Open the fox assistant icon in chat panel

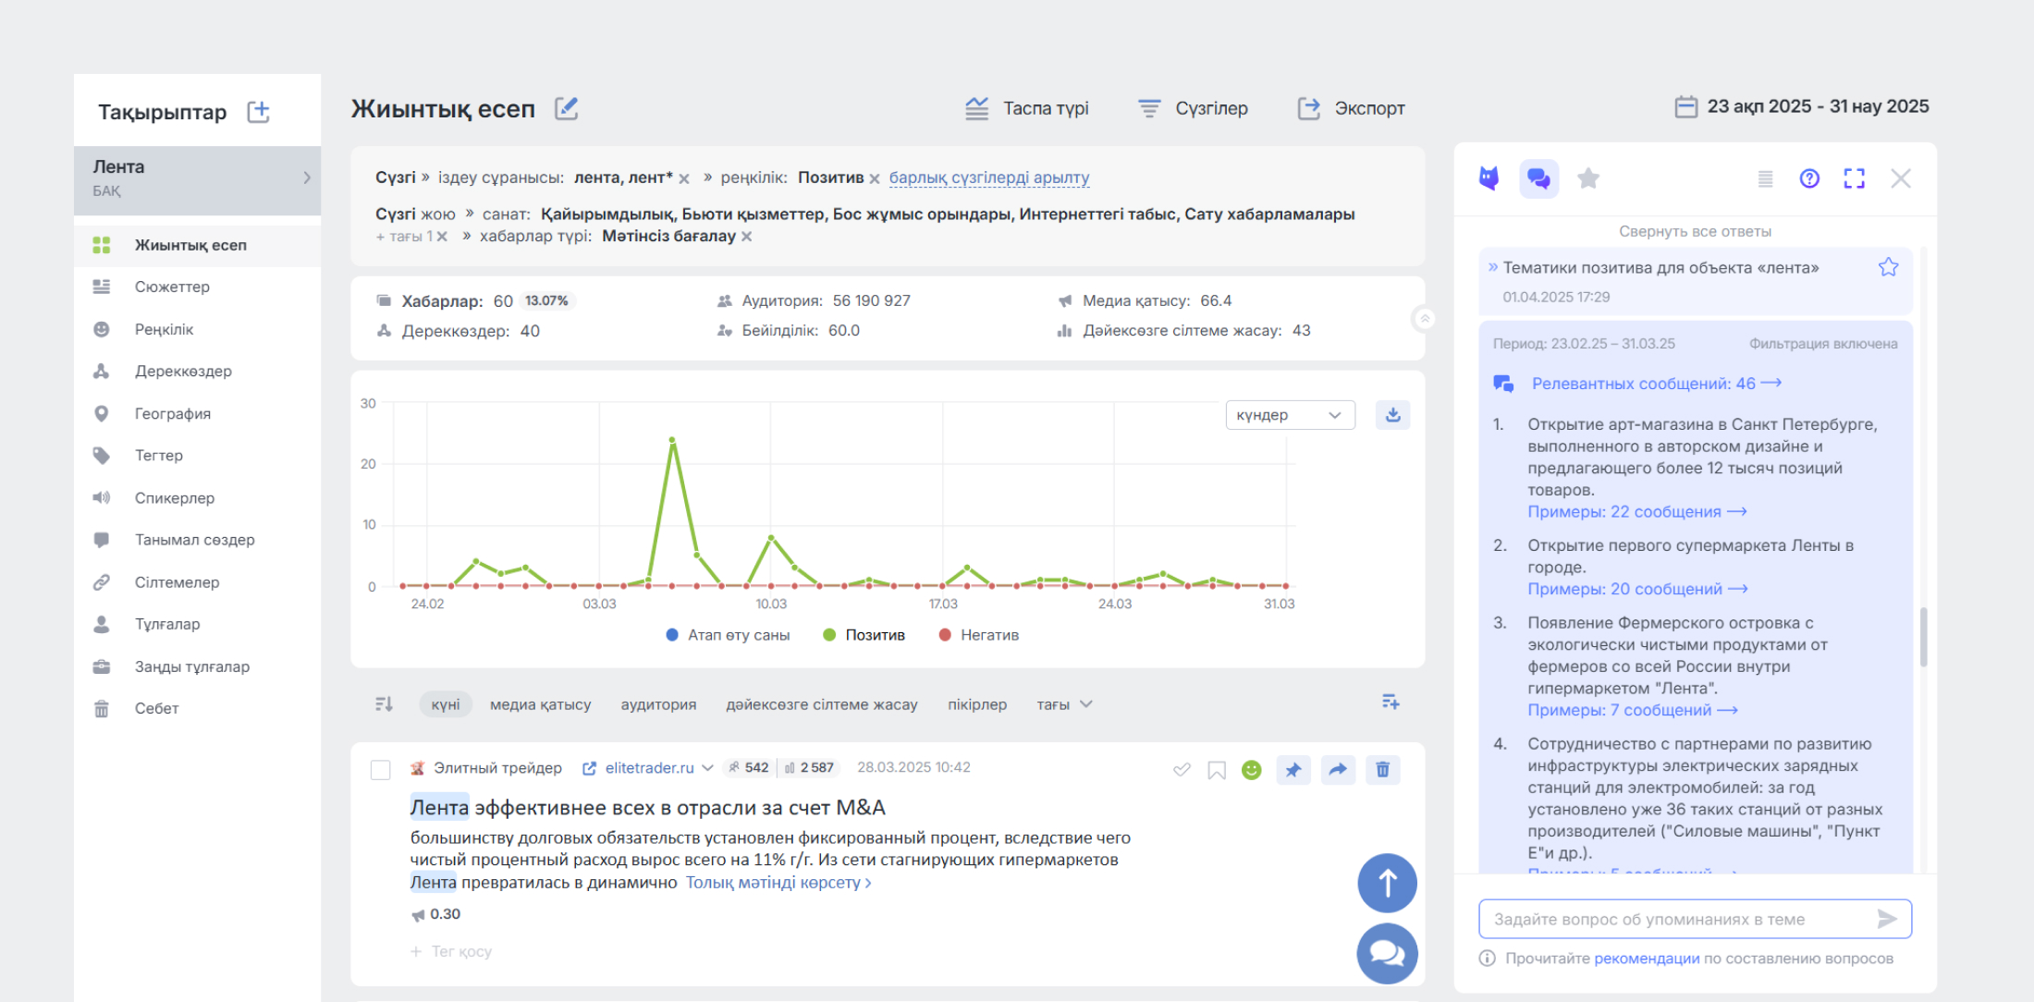1489,177
